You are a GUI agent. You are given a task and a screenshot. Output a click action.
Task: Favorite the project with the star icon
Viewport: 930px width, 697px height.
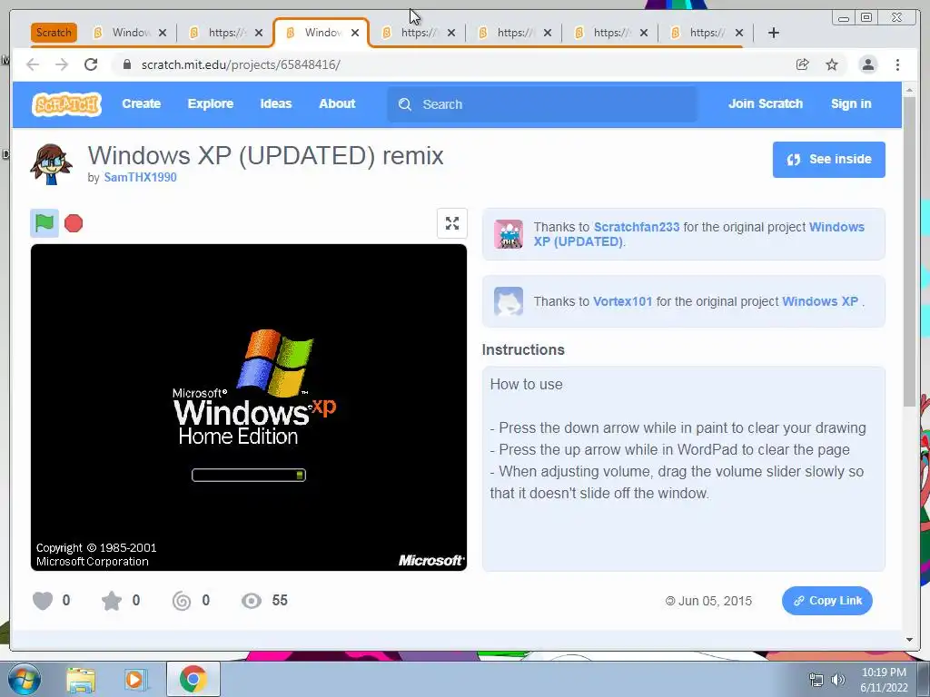click(x=112, y=601)
